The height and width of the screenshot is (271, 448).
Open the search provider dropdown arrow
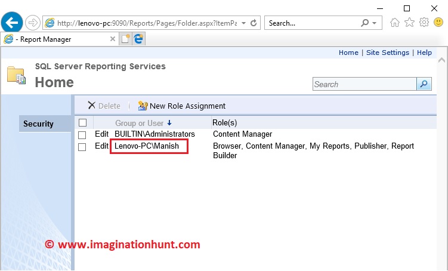click(374, 23)
